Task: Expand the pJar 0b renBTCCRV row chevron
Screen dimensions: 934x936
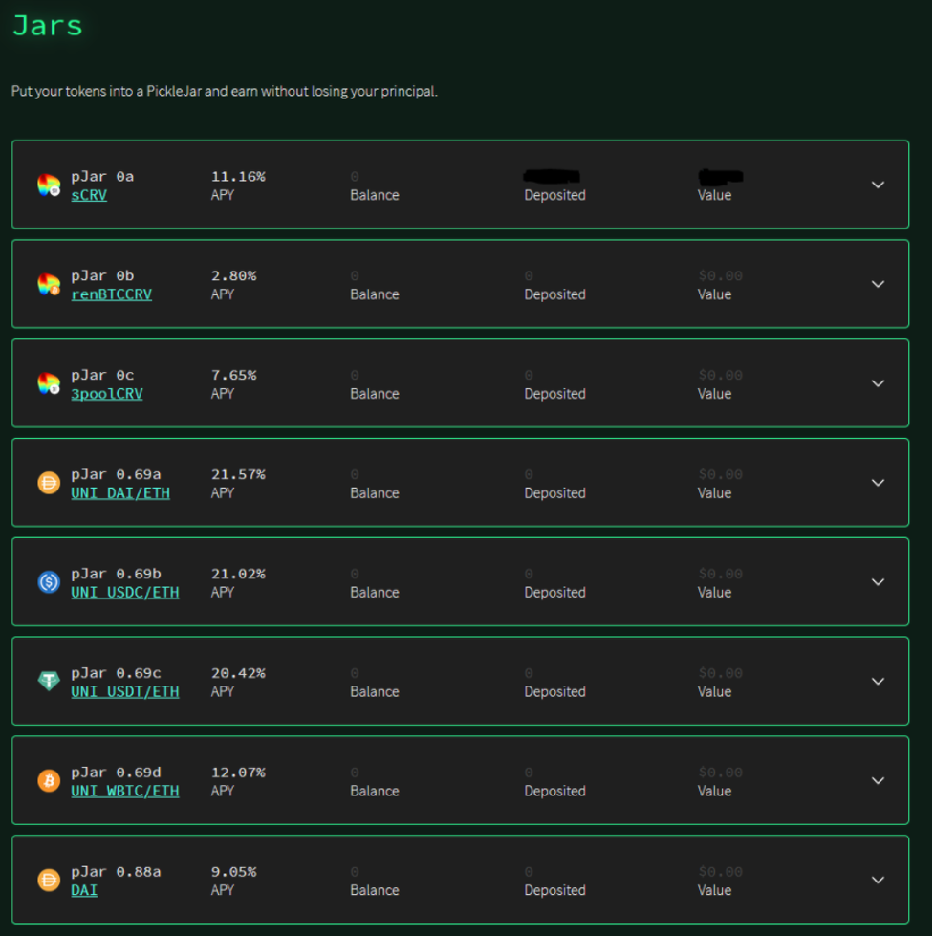Action: [878, 284]
